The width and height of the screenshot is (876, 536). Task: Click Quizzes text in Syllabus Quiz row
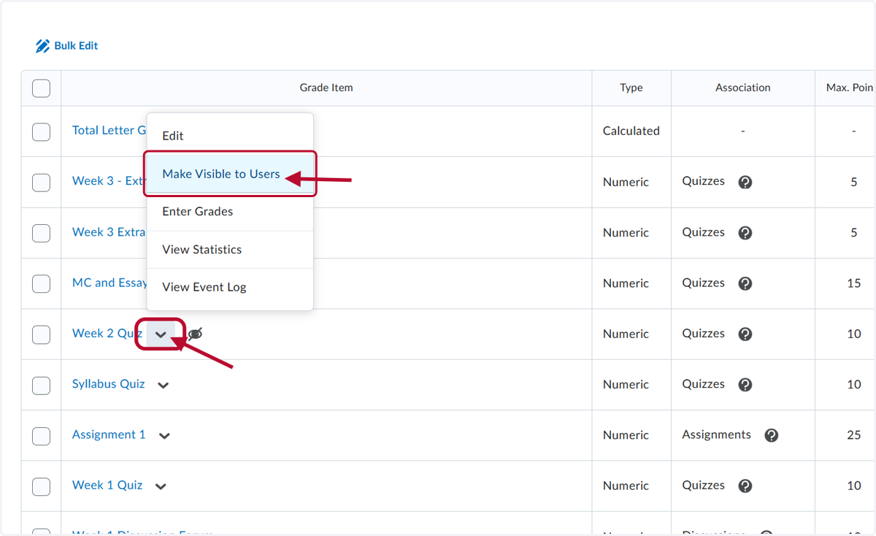tap(704, 384)
